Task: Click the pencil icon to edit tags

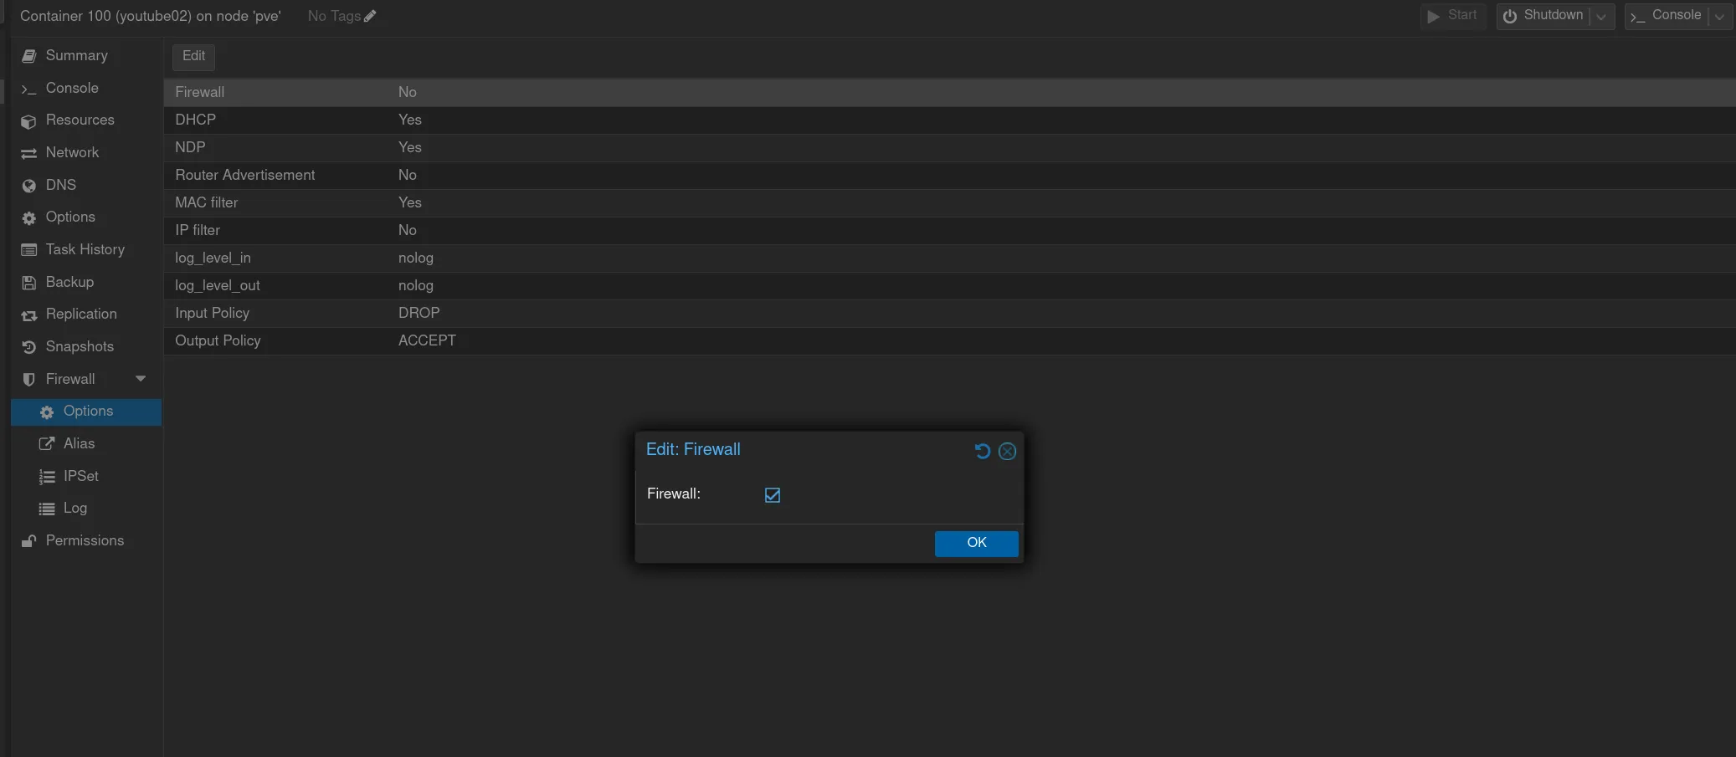Action: coord(370,16)
